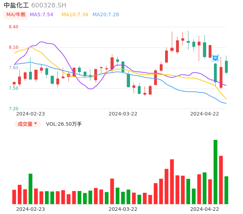Click the 中盐化工 stock name title
243x214 pixels.
[16, 5]
